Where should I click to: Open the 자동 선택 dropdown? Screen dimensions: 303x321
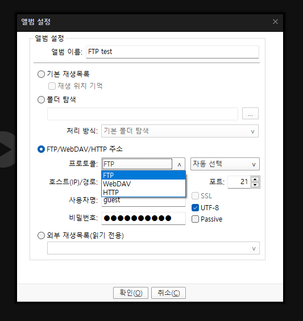(x=225, y=164)
